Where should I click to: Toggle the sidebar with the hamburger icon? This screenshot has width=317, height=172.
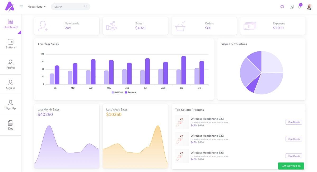(x=21, y=7)
